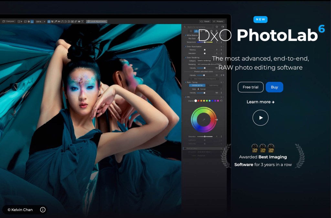This screenshot has width=331, height=218.
Task: Click the Protect saturated colors Intensity slider
Action: 204,75
